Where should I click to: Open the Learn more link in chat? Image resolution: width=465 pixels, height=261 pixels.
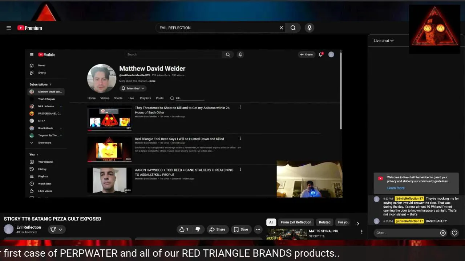(396, 188)
